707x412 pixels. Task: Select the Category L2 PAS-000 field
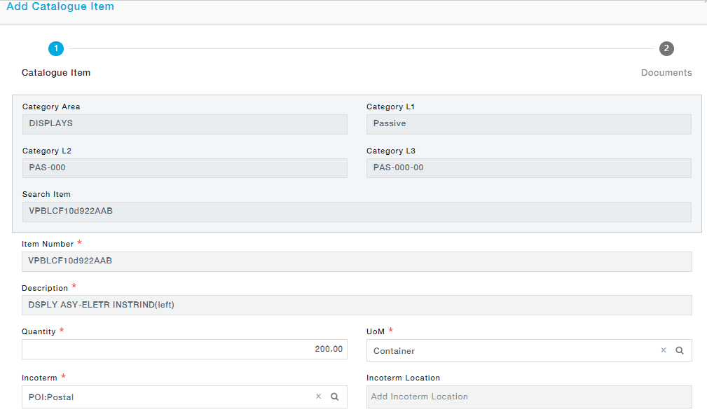(184, 168)
